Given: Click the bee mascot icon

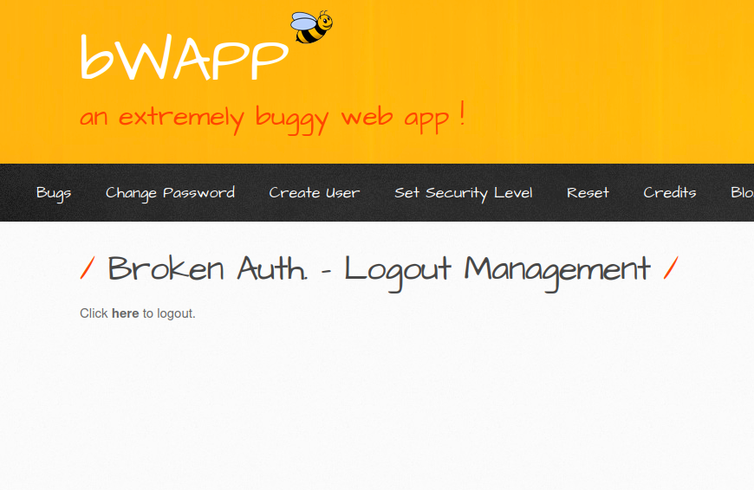Looking at the screenshot, I should [x=311, y=27].
